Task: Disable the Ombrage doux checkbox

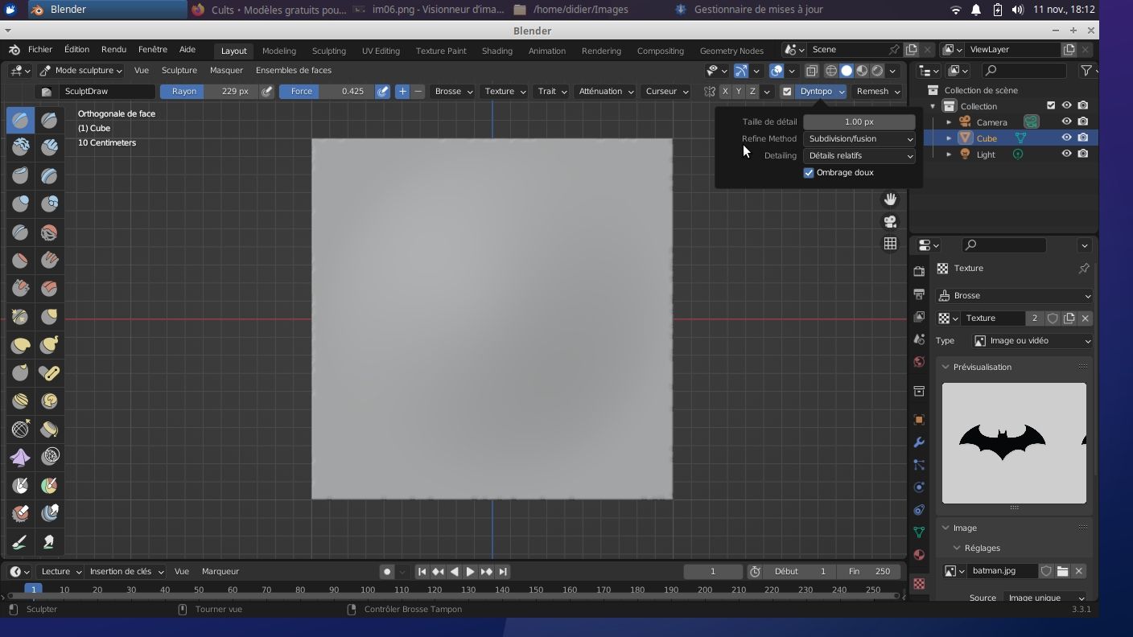Action: click(x=809, y=173)
